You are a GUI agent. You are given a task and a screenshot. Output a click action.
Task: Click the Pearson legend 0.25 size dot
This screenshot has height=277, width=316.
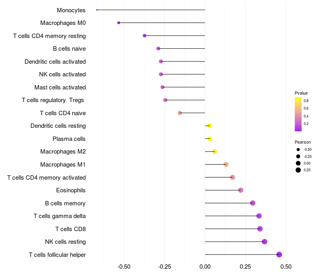pos(298,170)
